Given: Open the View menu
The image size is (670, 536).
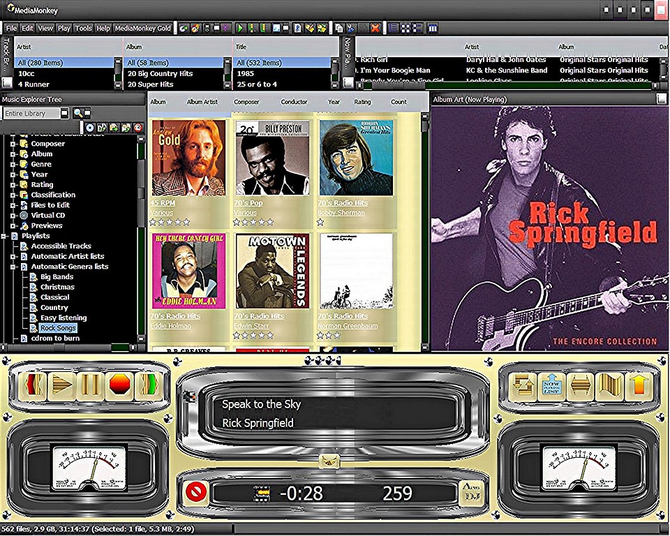Looking at the screenshot, I should [45, 28].
